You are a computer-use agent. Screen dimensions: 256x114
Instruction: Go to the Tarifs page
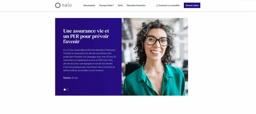click(120, 5)
